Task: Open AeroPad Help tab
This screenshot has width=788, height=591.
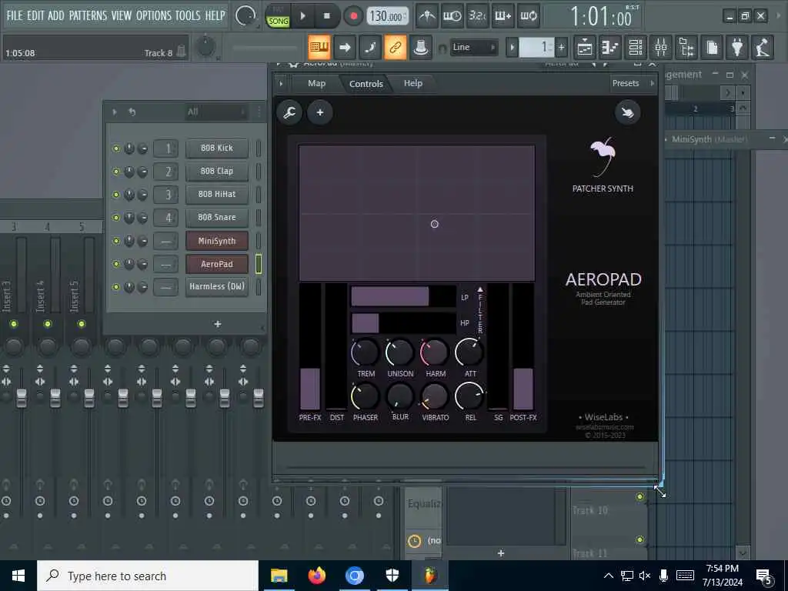Action: point(413,83)
